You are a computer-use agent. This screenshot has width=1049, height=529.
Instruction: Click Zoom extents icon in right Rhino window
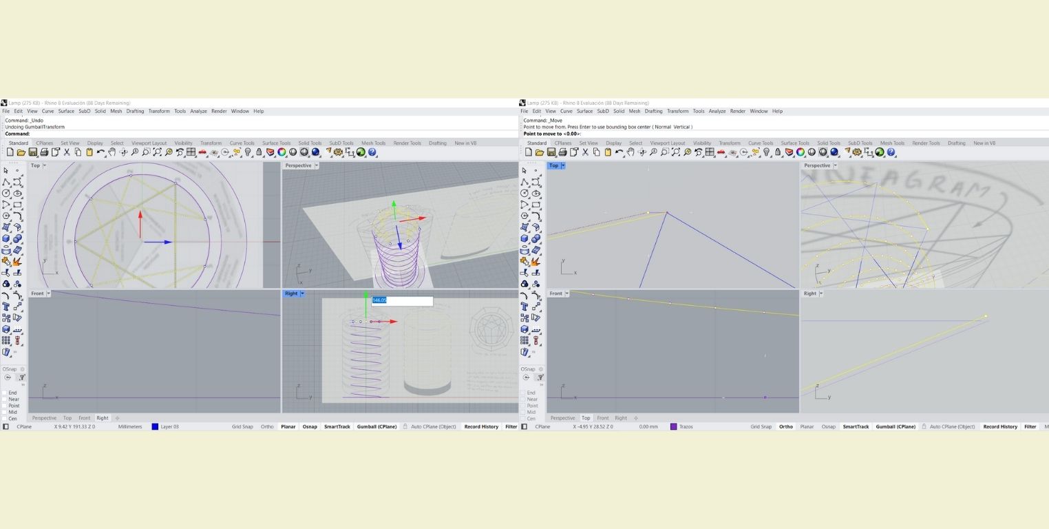click(676, 152)
